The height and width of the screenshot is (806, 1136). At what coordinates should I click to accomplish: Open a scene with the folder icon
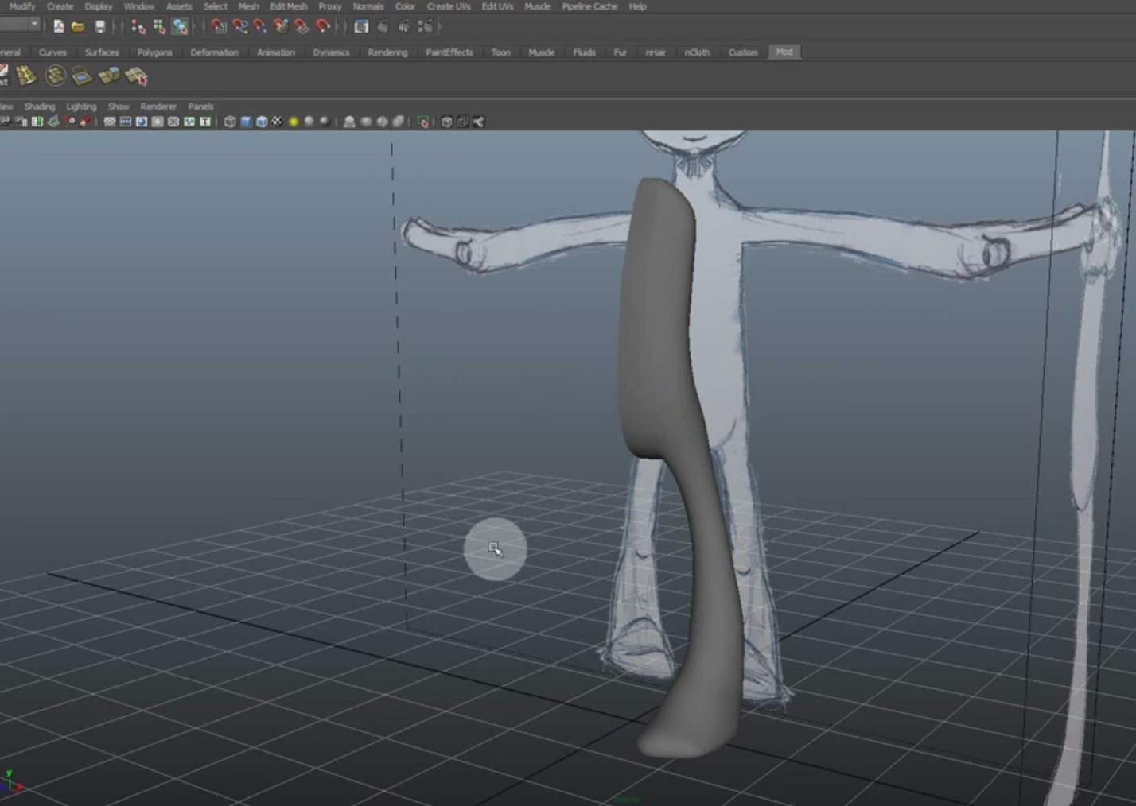click(x=78, y=27)
